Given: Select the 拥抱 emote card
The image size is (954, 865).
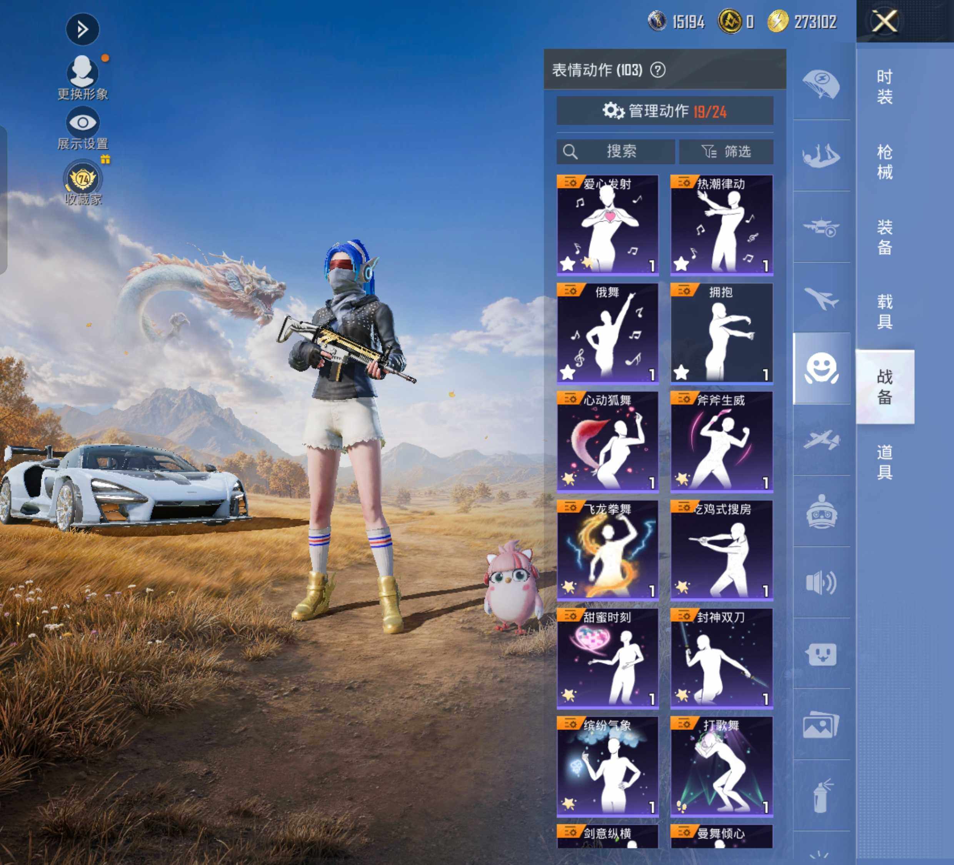Looking at the screenshot, I should (721, 333).
